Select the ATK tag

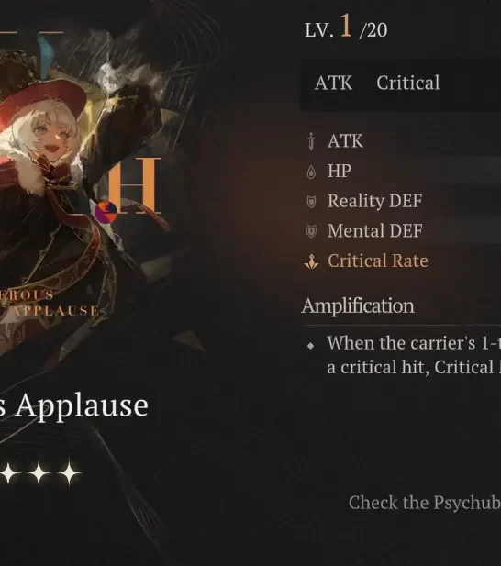[x=333, y=83]
